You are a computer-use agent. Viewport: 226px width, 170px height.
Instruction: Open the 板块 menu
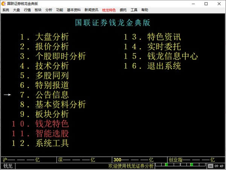pos(38,10)
